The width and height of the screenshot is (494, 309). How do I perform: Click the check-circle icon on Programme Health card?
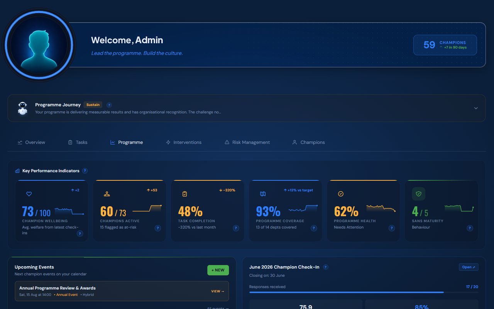(341, 194)
